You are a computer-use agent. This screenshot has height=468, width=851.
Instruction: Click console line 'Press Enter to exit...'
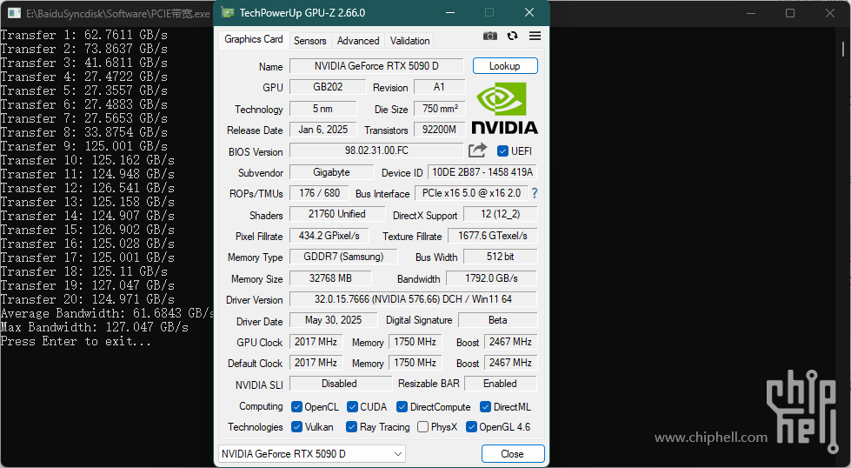[76, 342]
